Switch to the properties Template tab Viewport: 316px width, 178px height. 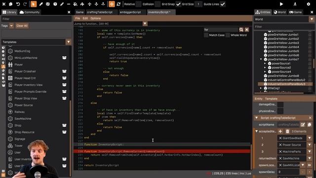271,99
